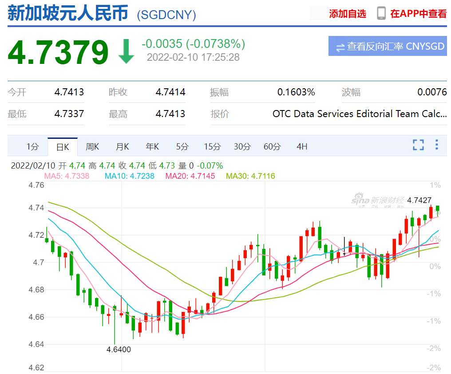Screen dimensions: 451x374
Task: Open the 30分 interval chart
Action: click(242, 146)
